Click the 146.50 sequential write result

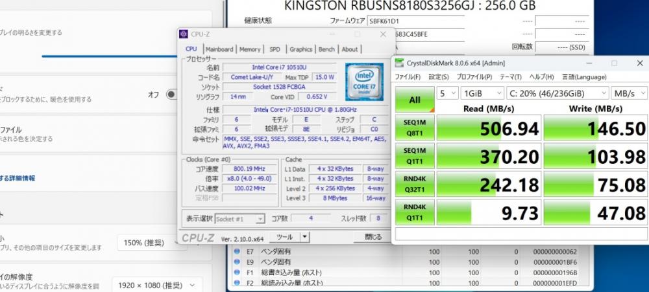595,128
